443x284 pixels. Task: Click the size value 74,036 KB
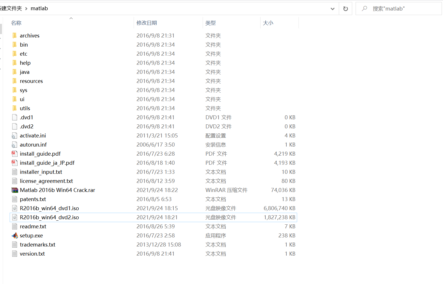tap(283, 190)
